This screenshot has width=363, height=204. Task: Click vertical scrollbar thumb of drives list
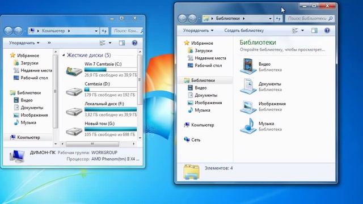coord(140,80)
